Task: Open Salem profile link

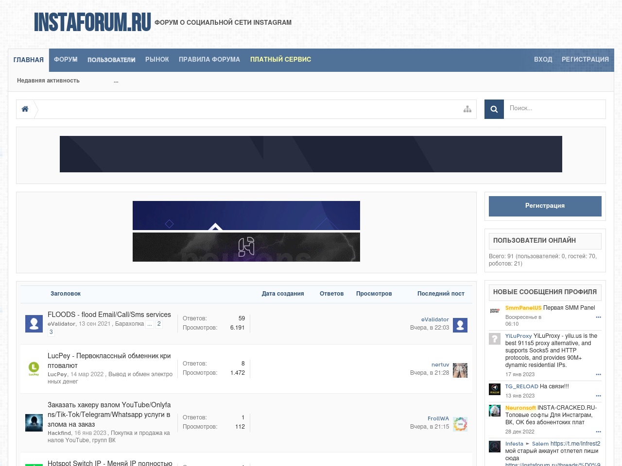Action: tap(540, 444)
